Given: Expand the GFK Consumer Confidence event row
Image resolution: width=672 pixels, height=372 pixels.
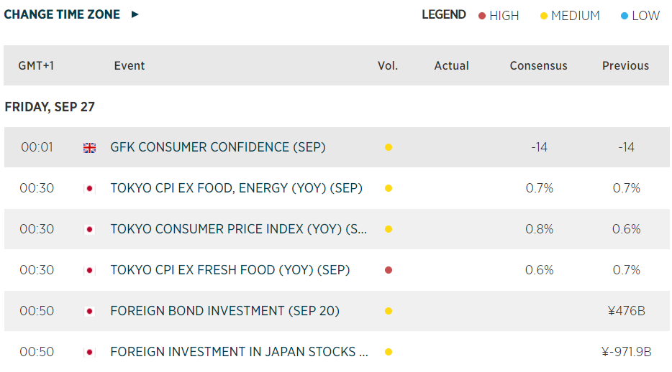Looking at the screenshot, I should coord(217,147).
